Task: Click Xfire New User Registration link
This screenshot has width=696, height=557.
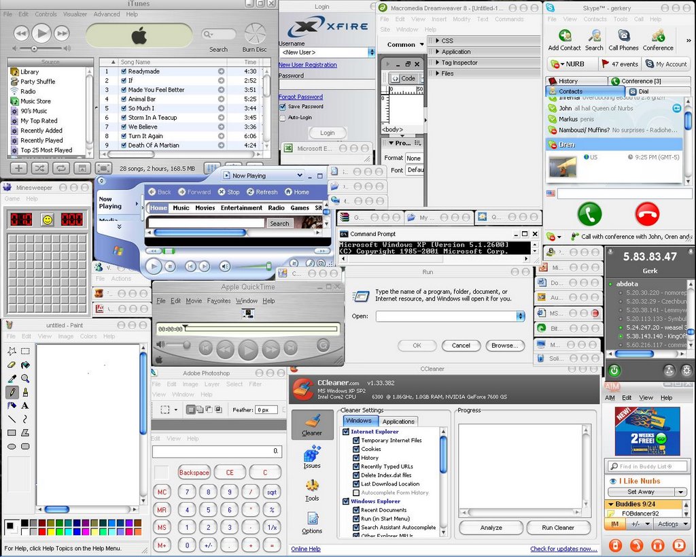Action: pyautogui.click(x=308, y=65)
